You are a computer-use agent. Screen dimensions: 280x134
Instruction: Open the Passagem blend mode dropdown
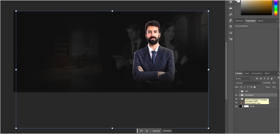pos(248,83)
